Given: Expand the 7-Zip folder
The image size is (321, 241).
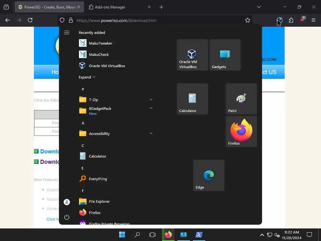Looking at the screenshot, I should pyautogui.click(x=151, y=99).
